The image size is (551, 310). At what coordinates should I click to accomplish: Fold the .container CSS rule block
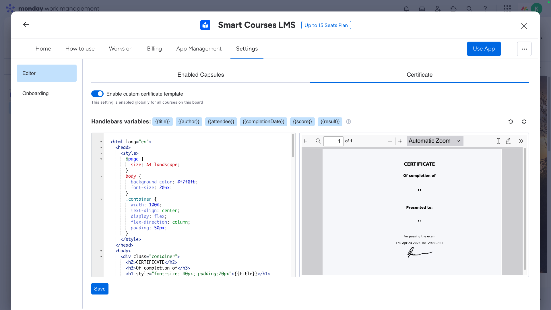pyautogui.click(x=101, y=199)
